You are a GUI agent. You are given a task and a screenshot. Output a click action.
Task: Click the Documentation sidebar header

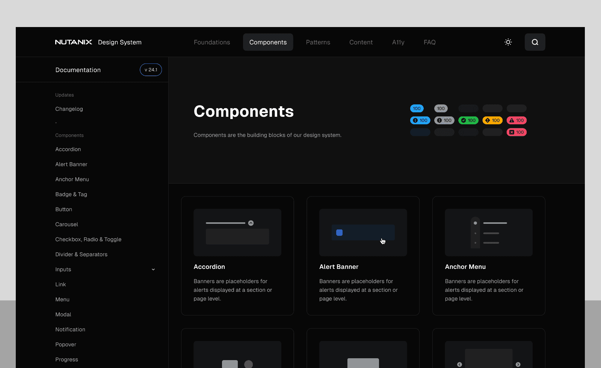click(x=78, y=70)
